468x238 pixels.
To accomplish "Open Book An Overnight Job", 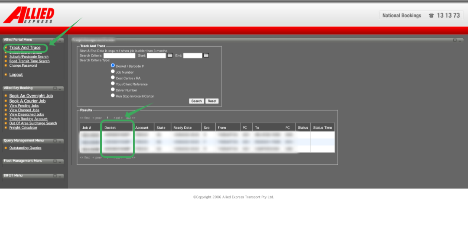I will (x=31, y=96).
